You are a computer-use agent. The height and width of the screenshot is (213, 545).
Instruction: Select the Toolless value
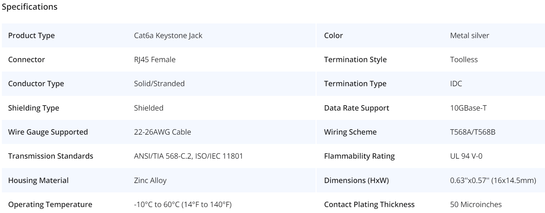pos(464,60)
